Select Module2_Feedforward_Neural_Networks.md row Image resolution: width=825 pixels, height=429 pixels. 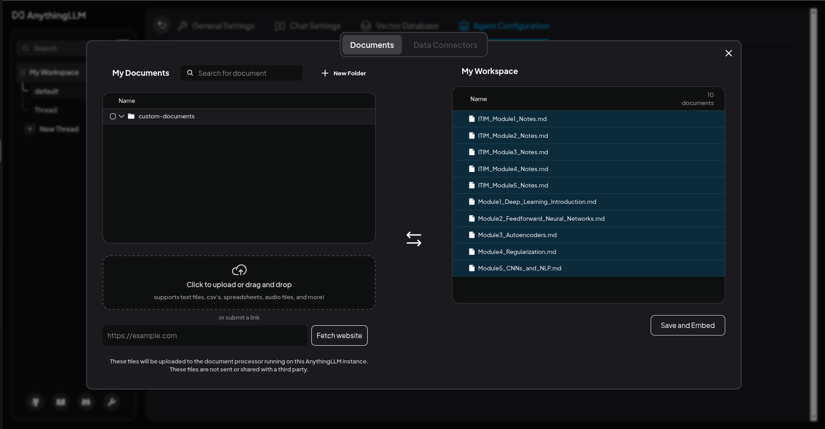[x=588, y=218]
